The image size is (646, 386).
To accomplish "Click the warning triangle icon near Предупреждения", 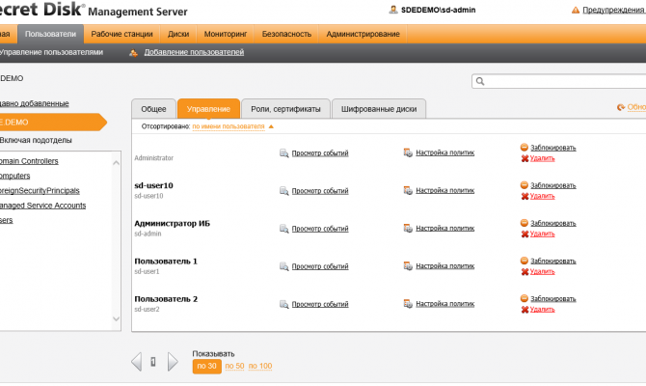I will pos(576,10).
